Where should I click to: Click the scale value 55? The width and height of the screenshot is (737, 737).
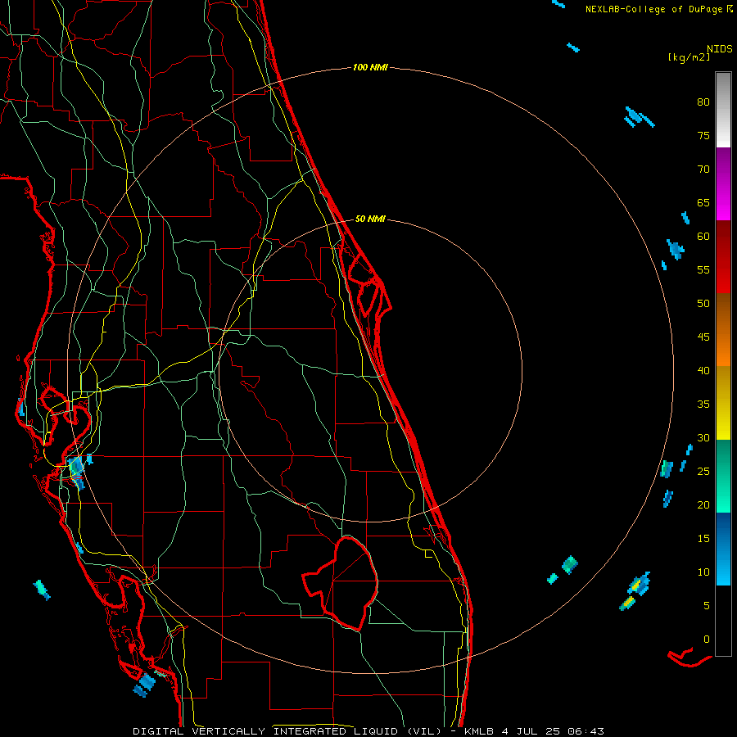click(703, 269)
